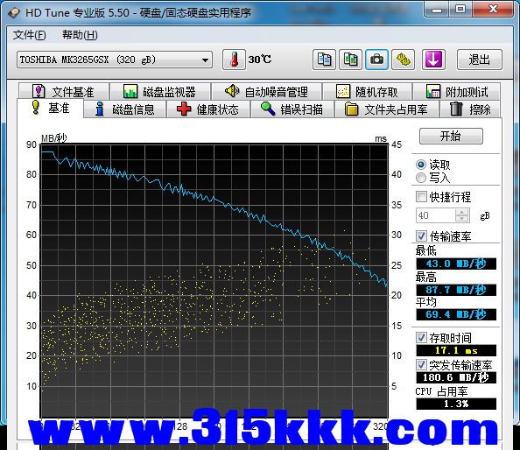Toggle the 传输速率 checkbox

pyautogui.click(x=421, y=236)
